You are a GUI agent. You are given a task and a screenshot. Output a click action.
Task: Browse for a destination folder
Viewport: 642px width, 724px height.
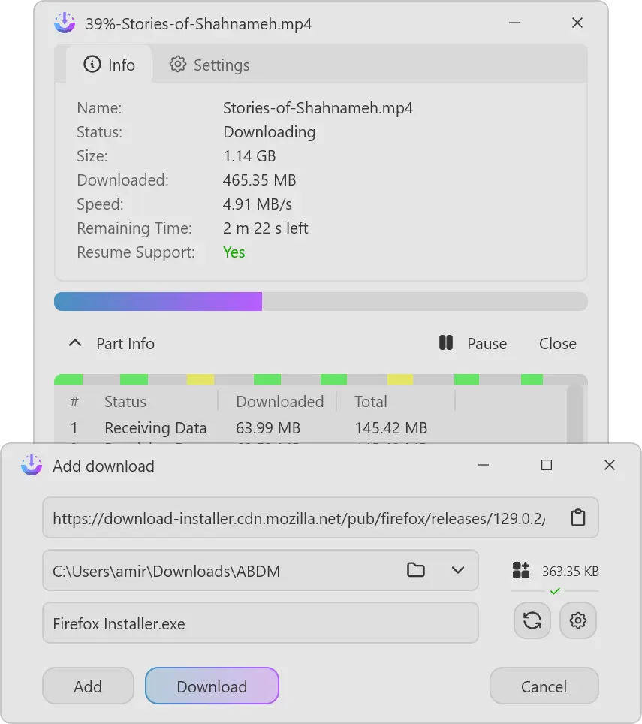416,571
